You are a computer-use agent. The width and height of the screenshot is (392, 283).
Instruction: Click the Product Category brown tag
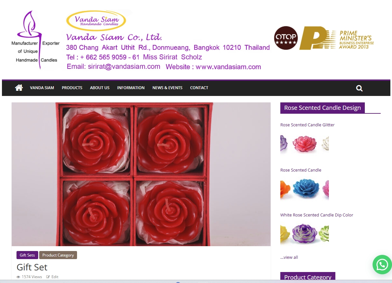(58, 255)
